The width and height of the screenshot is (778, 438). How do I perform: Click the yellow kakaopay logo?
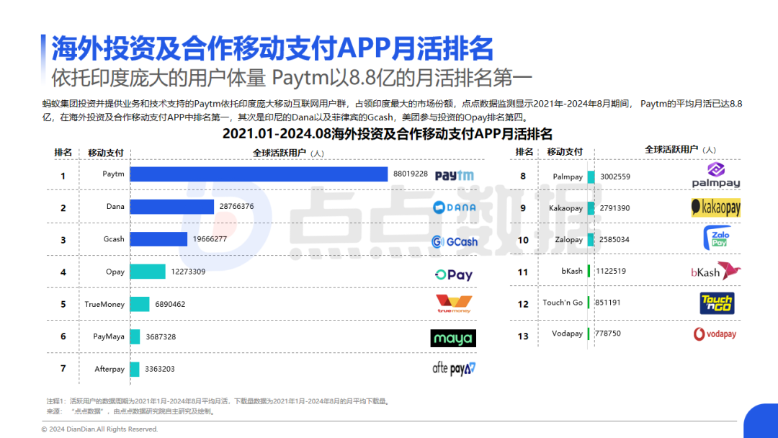pos(716,207)
